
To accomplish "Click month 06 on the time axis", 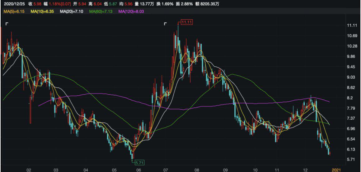I will pyautogui.click(x=138, y=170).
